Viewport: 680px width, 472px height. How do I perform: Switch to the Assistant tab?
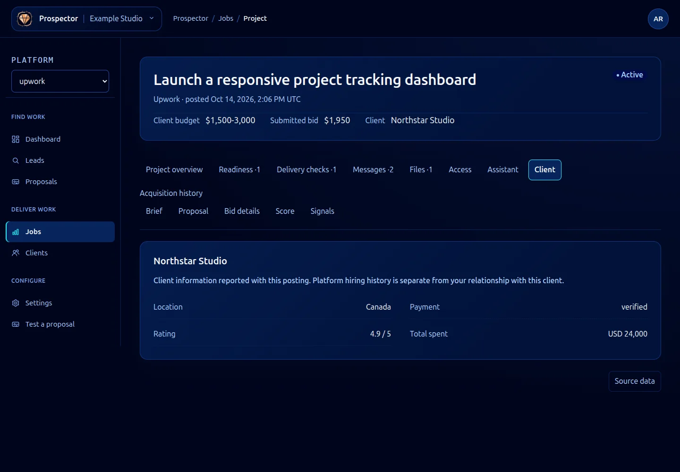coord(503,170)
